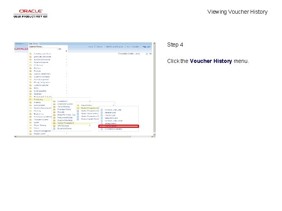
Task: Click the Supplier Contracts folder icon
Action: (x=31, y=63)
